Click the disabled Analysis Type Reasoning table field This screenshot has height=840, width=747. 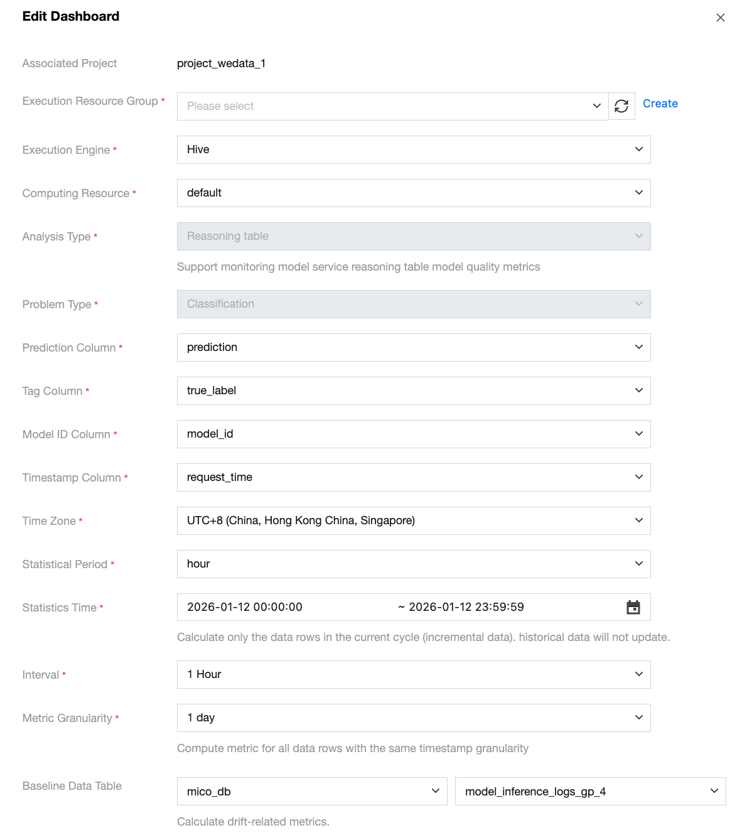tap(414, 236)
